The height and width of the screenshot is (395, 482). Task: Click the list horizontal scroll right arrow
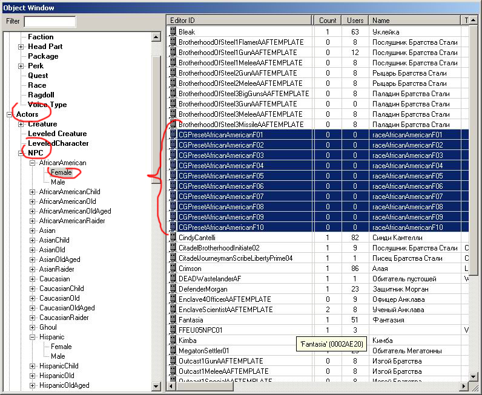click(x=464, y=386)
